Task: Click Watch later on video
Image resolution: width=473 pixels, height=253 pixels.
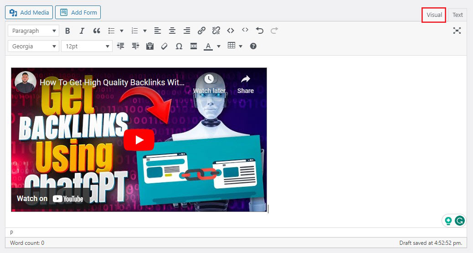Action: pos(209,84)
